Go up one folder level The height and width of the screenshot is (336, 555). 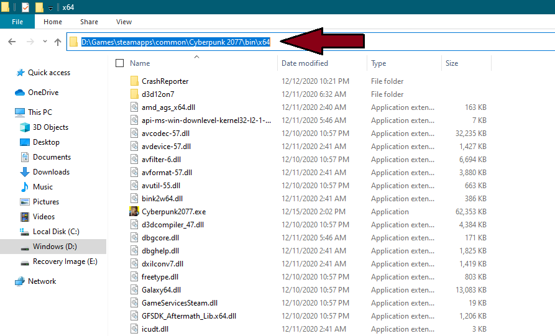pos(58,42)
